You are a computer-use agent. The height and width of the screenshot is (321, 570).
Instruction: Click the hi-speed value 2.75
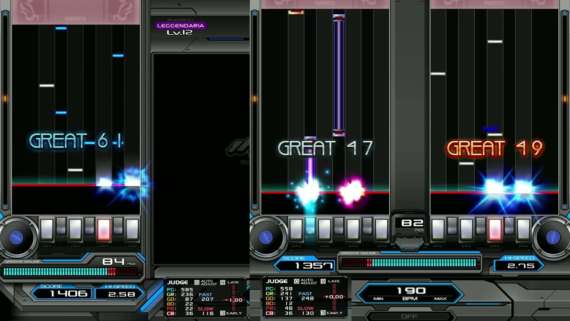pos(521,266)
